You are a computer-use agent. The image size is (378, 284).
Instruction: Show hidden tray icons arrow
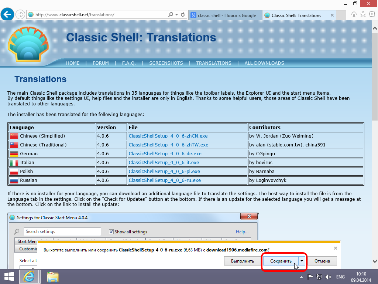click(x=301, y=277)
